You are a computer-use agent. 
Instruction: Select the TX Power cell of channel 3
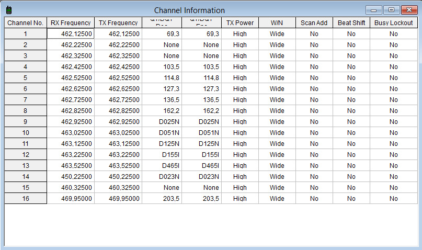pos(240,56)
